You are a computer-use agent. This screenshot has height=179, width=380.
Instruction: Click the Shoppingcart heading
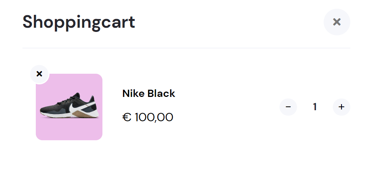coord(79,22)
